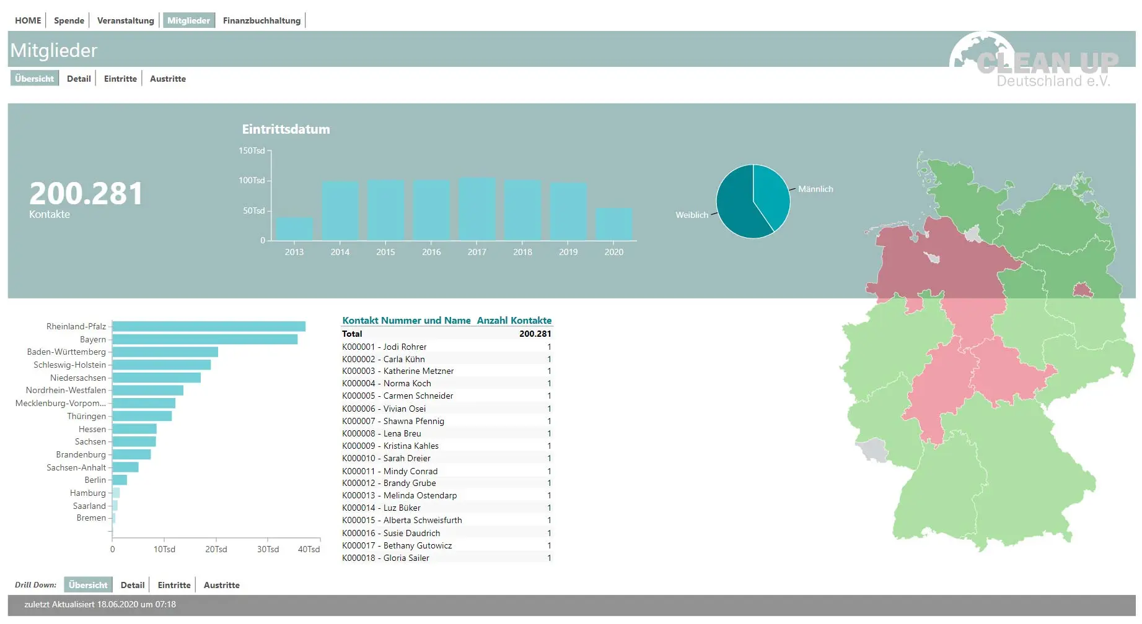Select the Bremen label in bar chart

click(x=91, y=518)
